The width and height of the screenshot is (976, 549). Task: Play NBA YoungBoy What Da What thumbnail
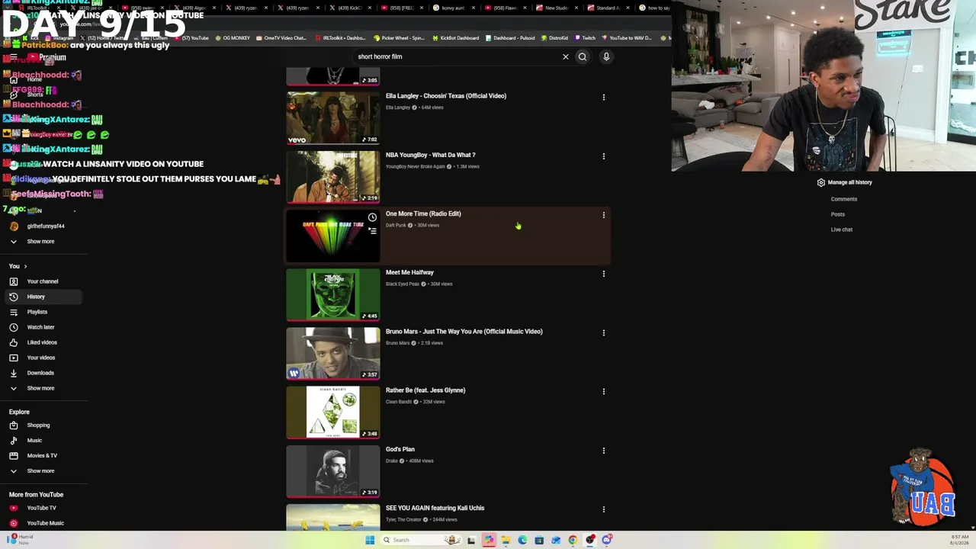point(332,177)
